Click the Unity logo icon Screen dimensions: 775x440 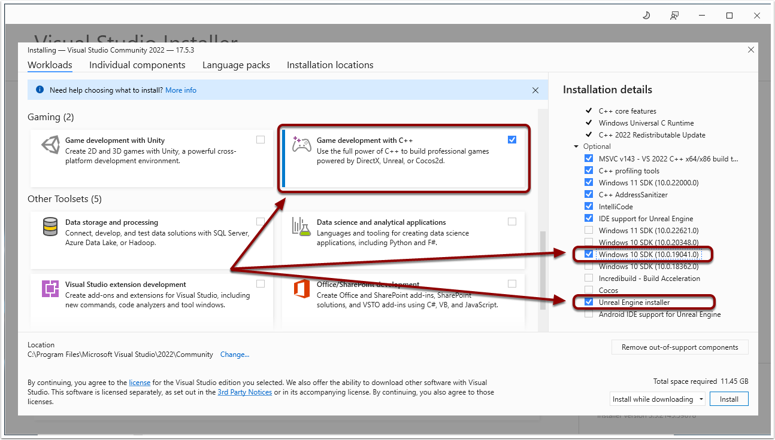pyautogui.click(x=50, y=145)
